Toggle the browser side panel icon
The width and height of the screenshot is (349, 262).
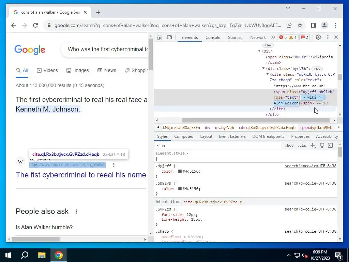(x=314, y=25)
